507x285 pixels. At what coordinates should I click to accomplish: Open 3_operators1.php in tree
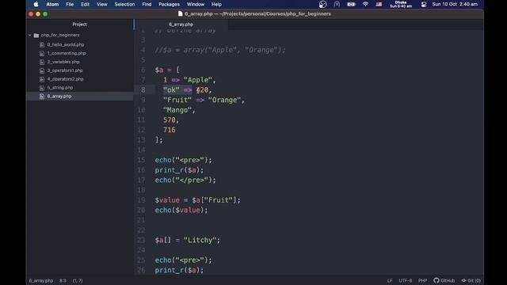pos(65,70)
